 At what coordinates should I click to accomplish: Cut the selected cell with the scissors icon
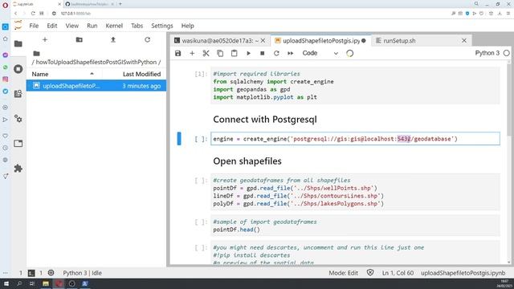coord(206,53)
